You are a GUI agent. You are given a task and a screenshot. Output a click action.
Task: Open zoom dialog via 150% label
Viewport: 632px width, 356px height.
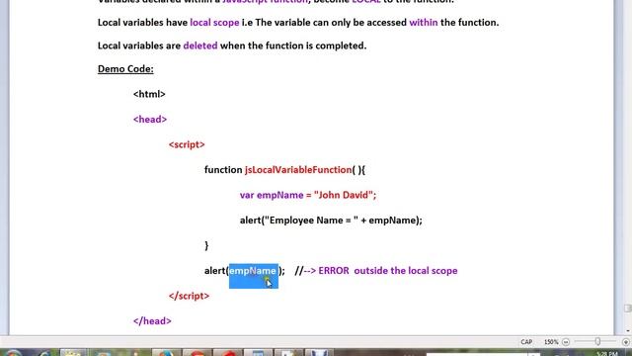tap(551, 342)
